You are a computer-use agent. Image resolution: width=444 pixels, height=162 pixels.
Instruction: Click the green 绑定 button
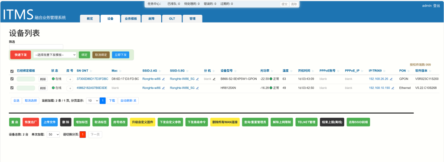tap(85, 55)
